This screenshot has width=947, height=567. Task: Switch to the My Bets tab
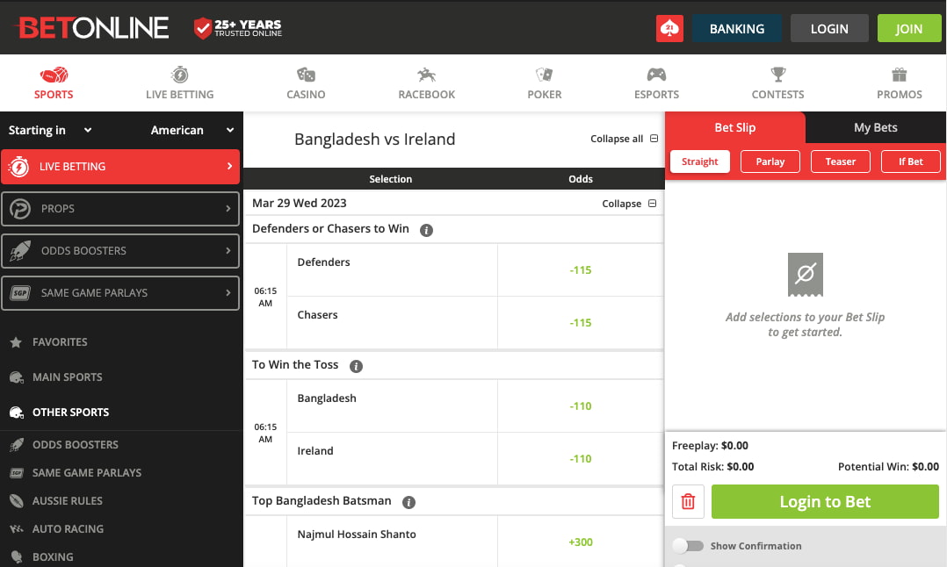point(876,127)
